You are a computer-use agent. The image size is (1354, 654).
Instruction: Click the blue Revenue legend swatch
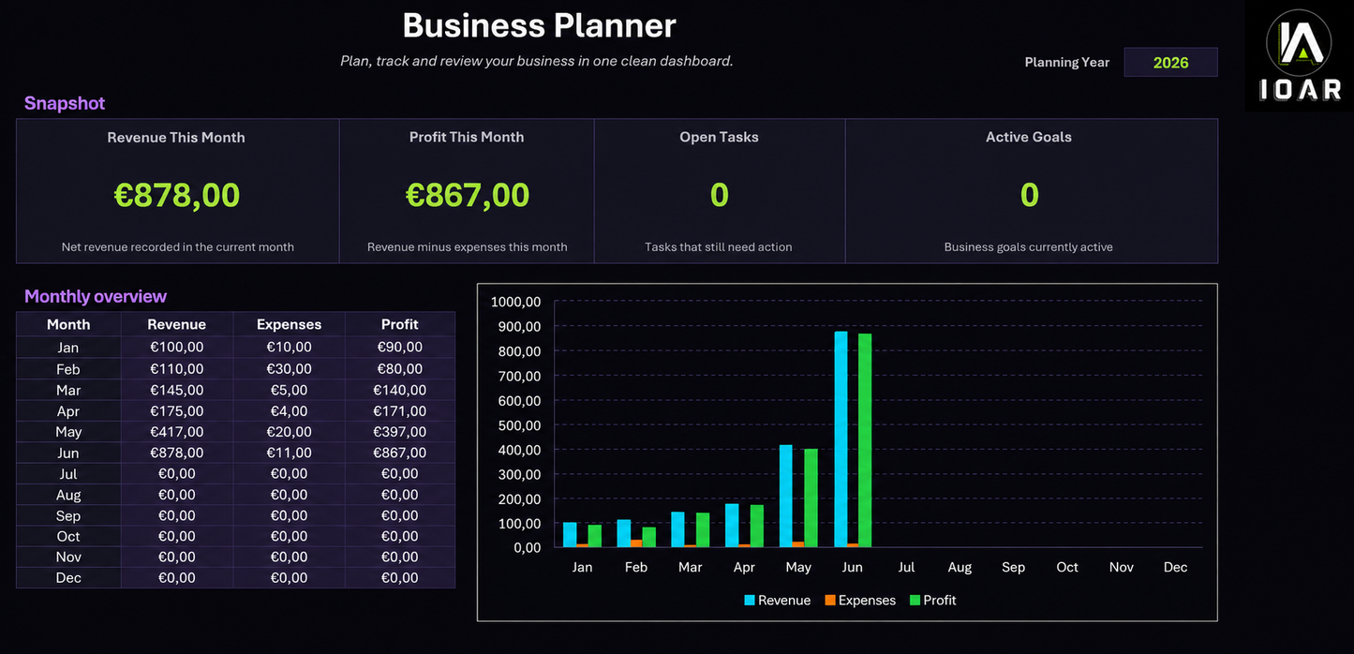(x=750, y=600)
